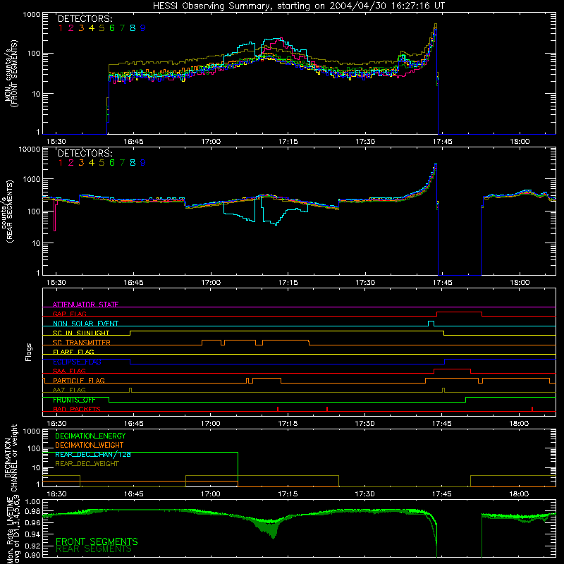
Task: Click the DECIMATION_ENERGY legend label
Action: click(90, 436)
